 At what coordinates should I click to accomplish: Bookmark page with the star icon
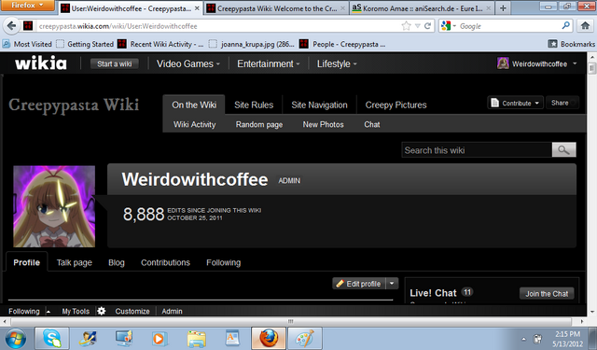(x=407, y=26)
